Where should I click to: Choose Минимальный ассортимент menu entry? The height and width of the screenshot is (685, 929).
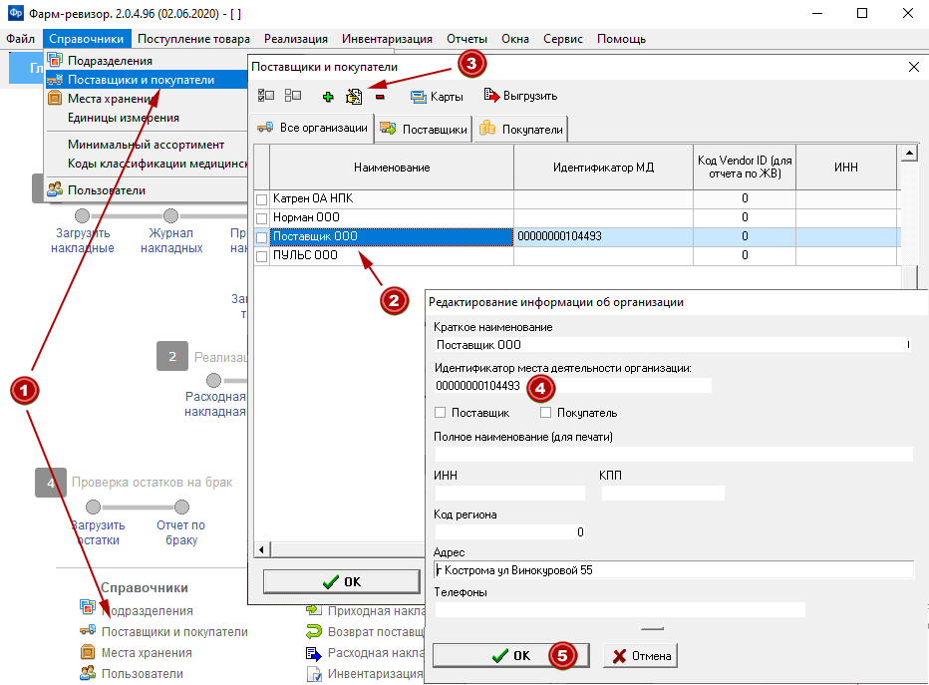click(146, 145)
